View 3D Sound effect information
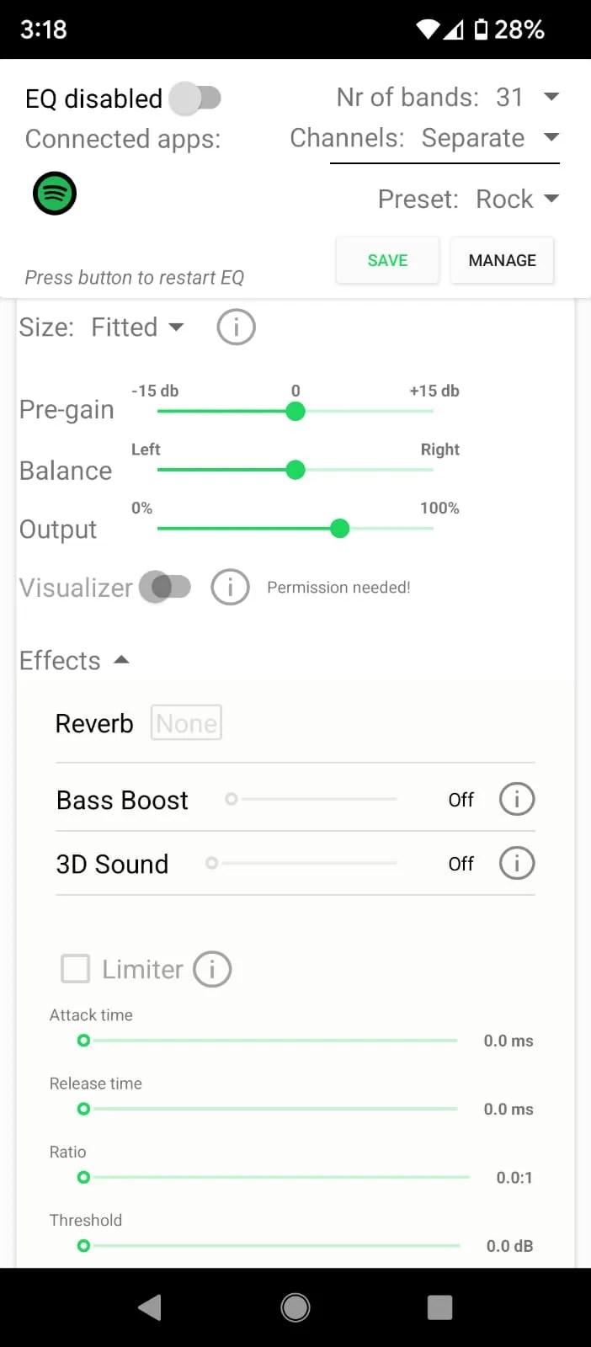The height and width of the screenshot is (1347, 591). [517, 863]
